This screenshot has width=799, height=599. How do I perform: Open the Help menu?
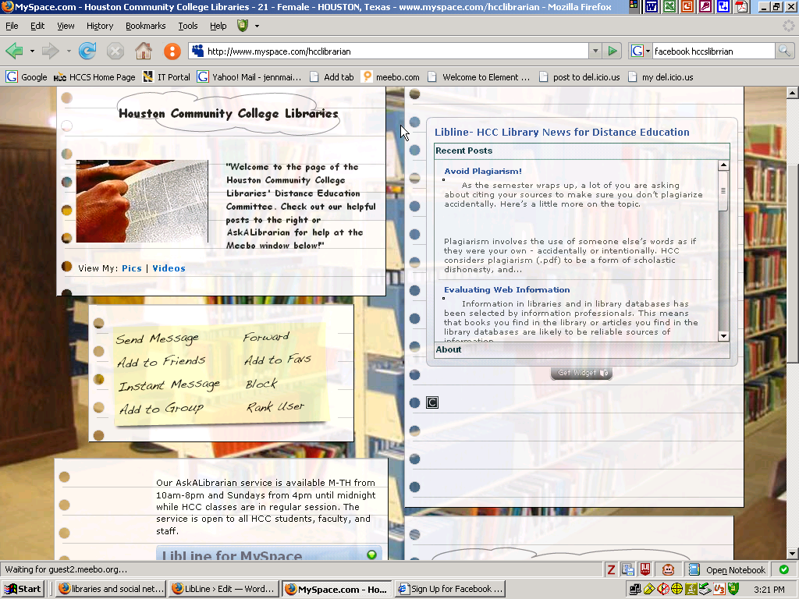tap(218, 26)
